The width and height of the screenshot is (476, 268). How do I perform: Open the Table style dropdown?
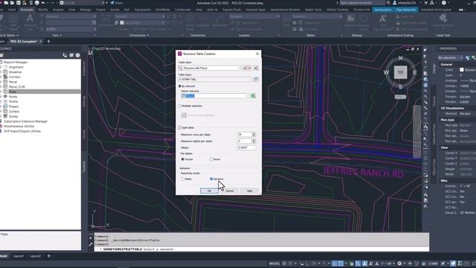(209, 68)
